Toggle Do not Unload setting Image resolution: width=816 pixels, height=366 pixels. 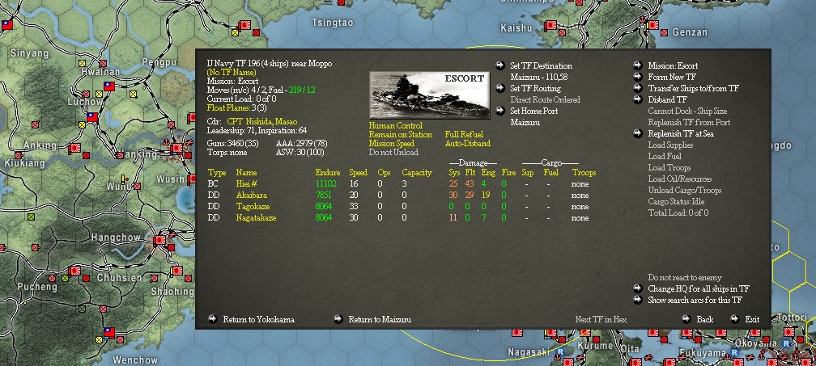(x=393, y=152)
